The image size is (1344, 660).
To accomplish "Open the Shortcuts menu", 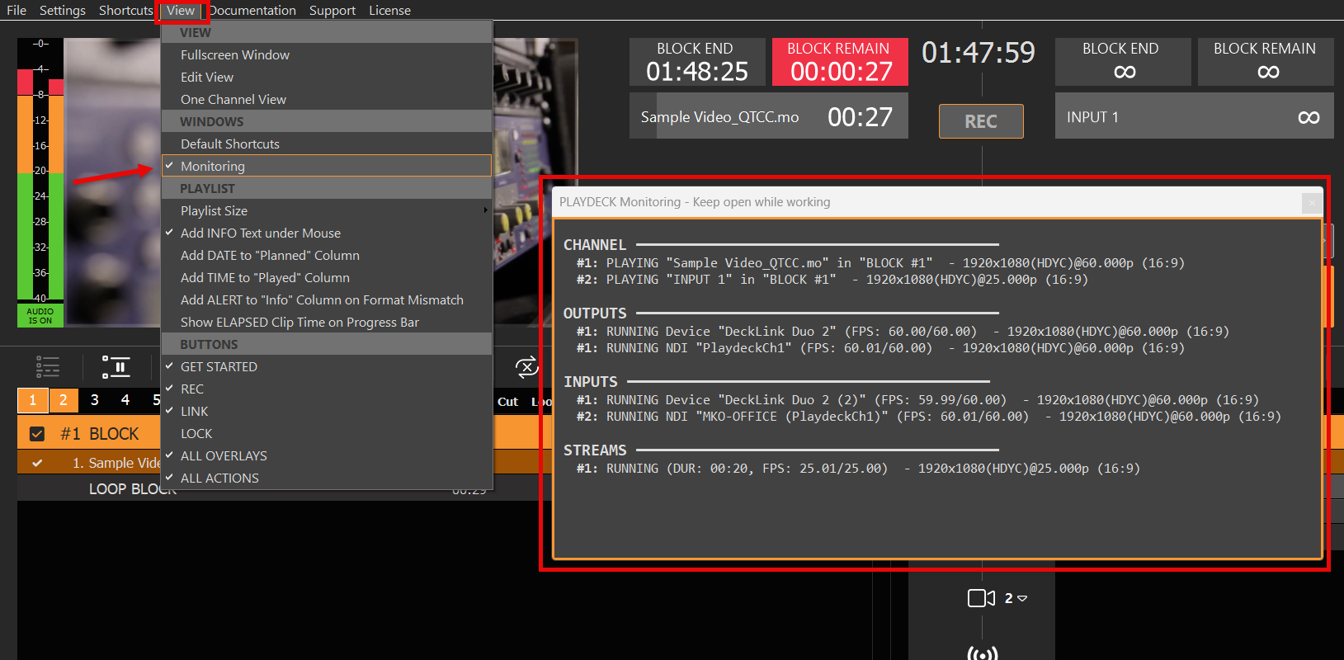I will (126, 10).
